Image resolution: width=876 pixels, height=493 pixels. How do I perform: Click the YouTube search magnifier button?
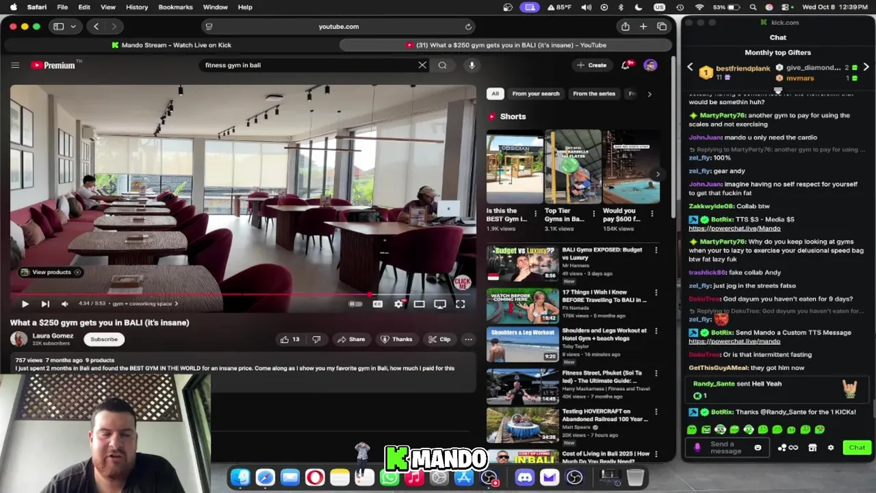click(443, 65)
